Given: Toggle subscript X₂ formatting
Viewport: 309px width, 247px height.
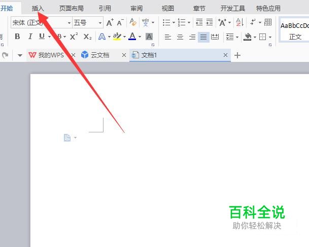Looking at the screenshot, I should tap(87, 37).
